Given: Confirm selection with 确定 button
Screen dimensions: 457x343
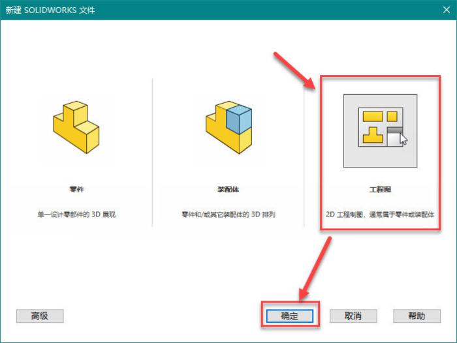Looking at the screenshot, I should pos(289,316).
